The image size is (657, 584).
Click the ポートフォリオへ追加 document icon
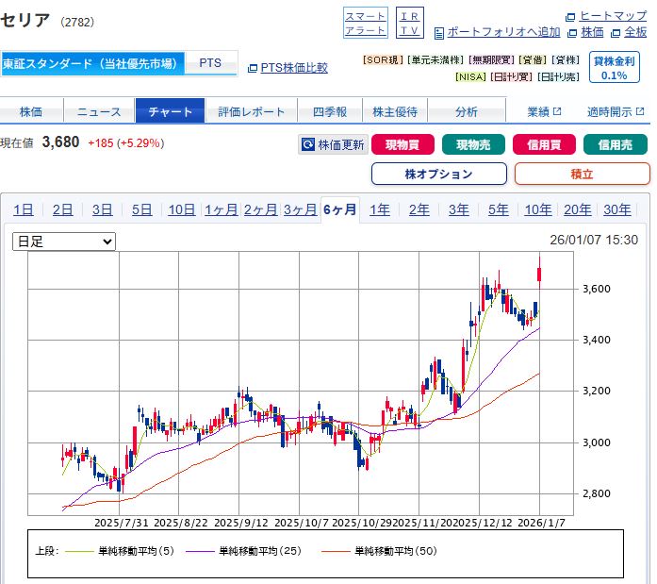coord(439,33)
